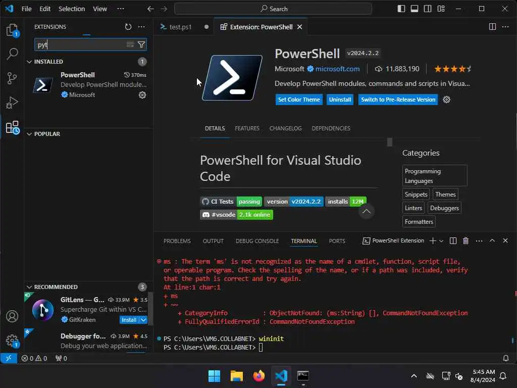The image size is (517, 388).
Task: Open editor more actions menu
Action: (505, 27)
